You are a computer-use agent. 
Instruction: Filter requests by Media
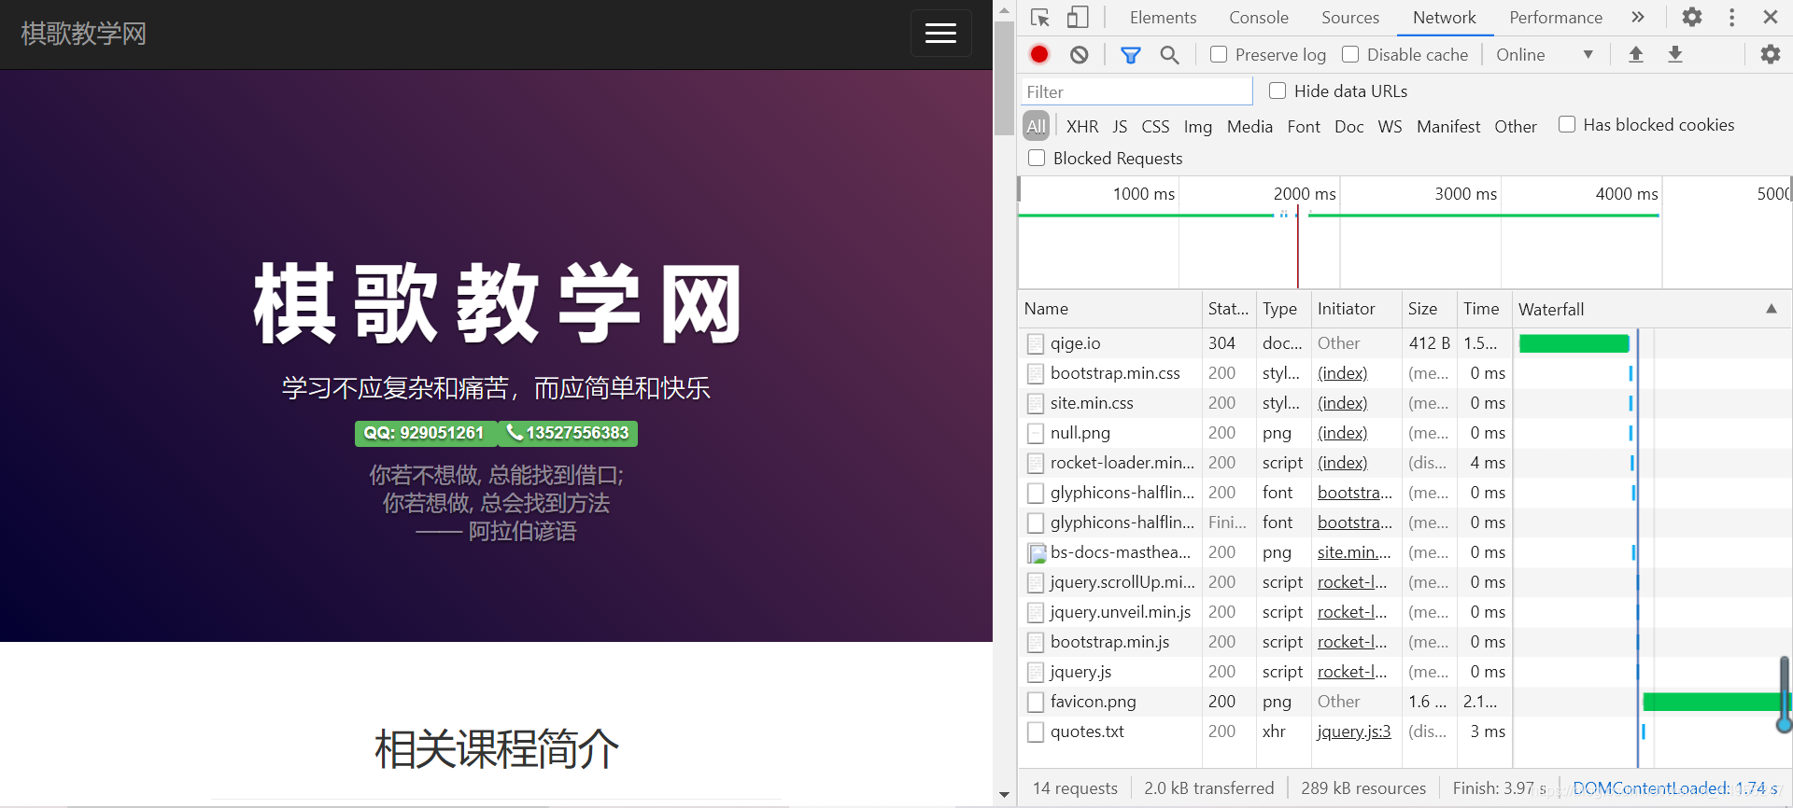pyautogui.click(x=1249, y=126)
